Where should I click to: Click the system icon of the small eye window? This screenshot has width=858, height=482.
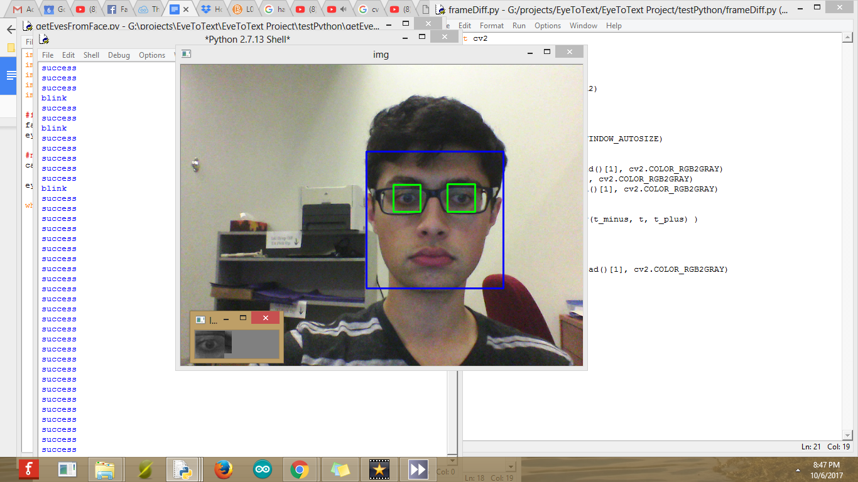pos(200,319)
